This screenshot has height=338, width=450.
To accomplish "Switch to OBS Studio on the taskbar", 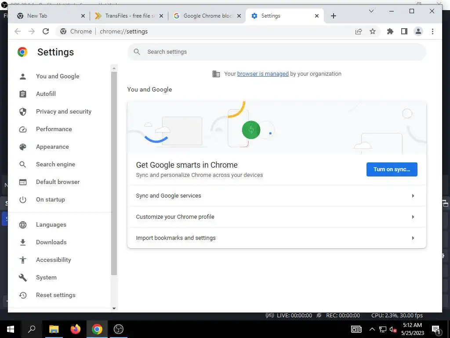I will click(119, 329).
